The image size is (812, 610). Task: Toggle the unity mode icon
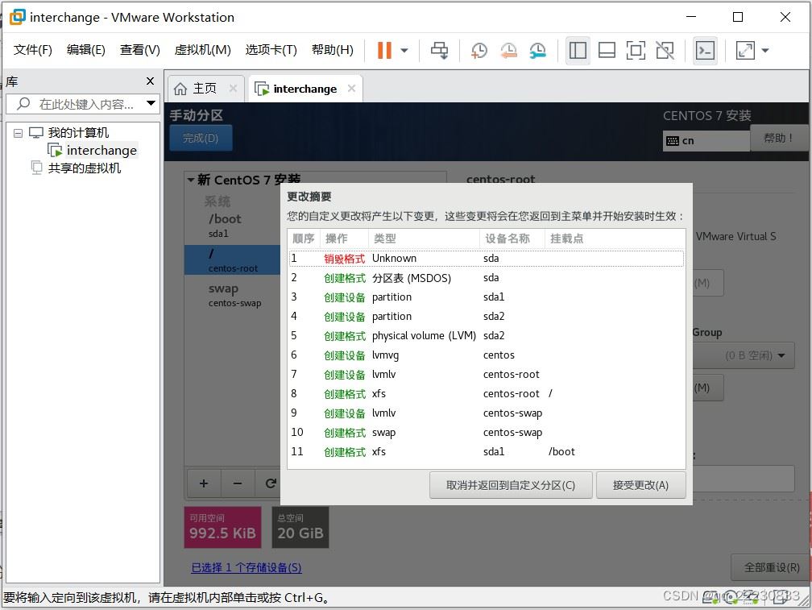point(665,50)
